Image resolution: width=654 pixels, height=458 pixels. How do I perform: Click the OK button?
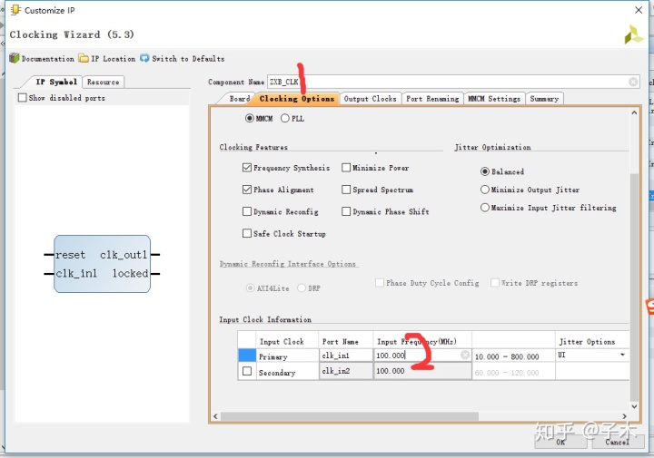click(x=560, y=442)
